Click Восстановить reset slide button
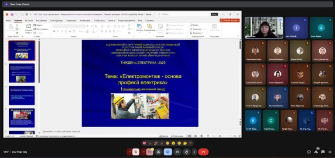The image size is (335, 158). coord(41,29)
